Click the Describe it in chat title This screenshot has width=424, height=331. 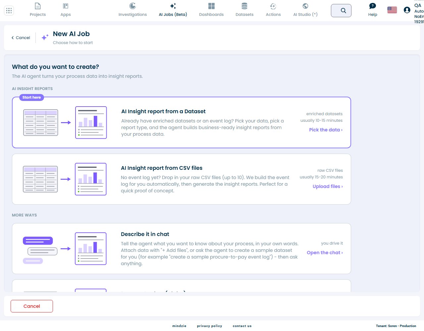tap(145, 234)
